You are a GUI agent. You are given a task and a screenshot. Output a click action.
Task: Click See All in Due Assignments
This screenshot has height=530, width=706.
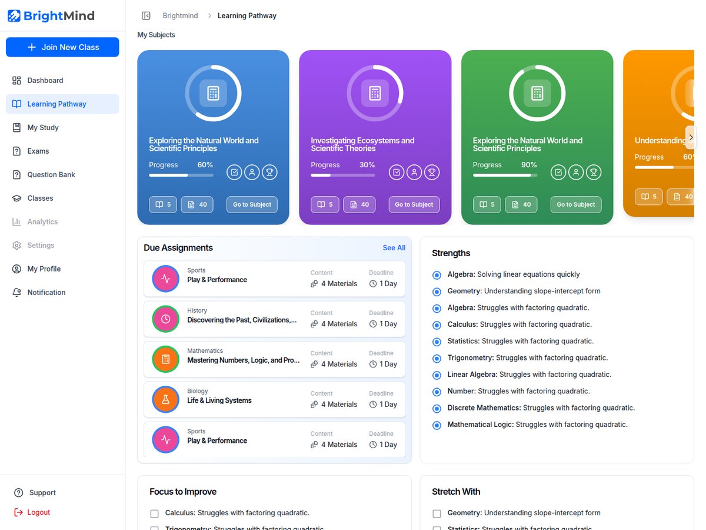click(394, 248)
